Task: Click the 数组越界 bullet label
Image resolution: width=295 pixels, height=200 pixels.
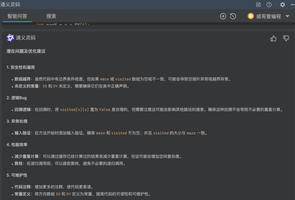Action: 23,79
